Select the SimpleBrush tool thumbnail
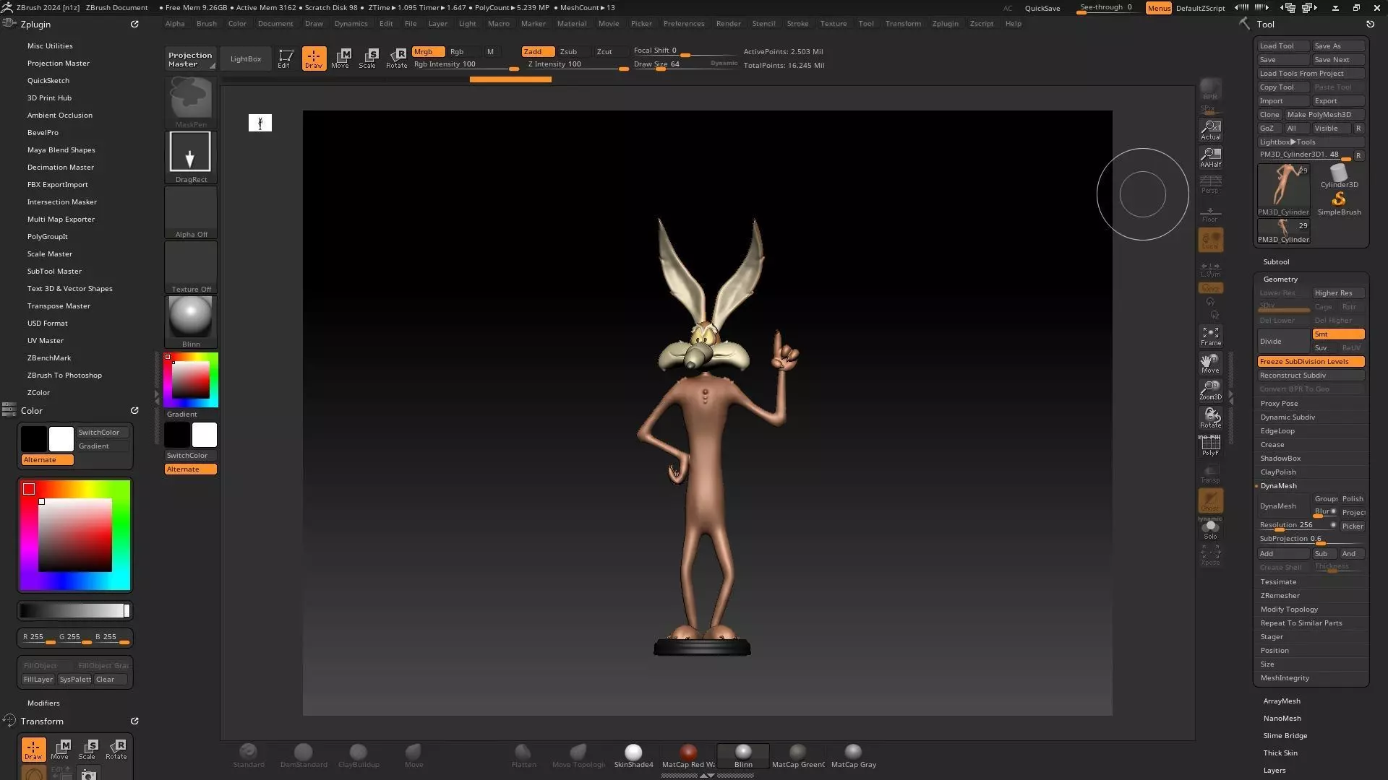Image resolution: width=1388 pixels, height=780 pixels. click(1339, 203)
